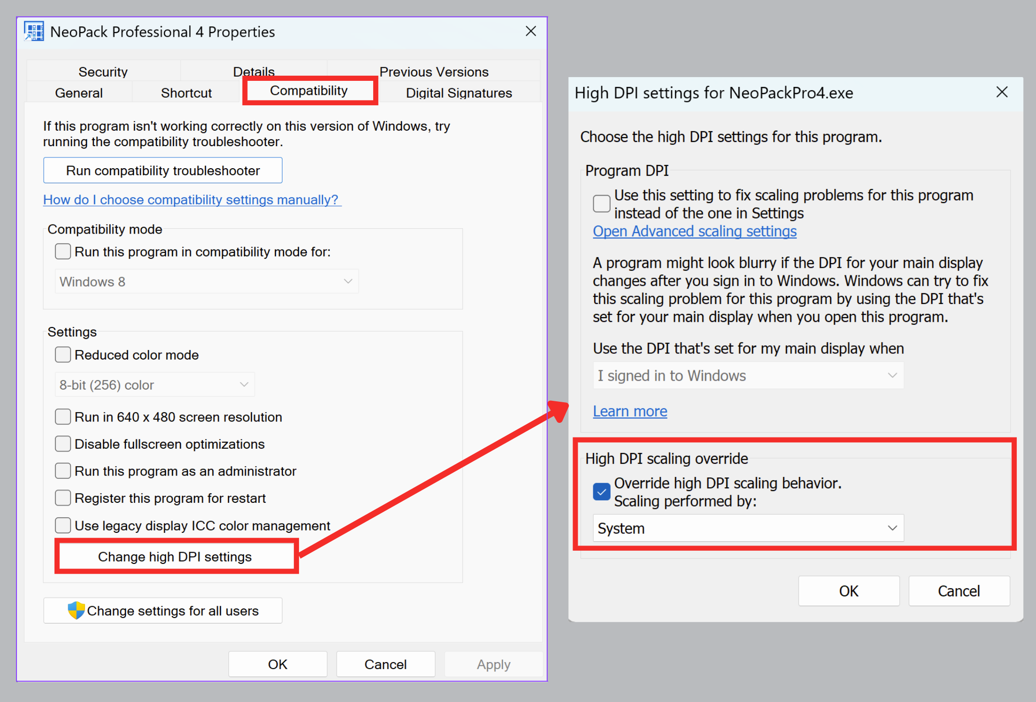Close the NeoPack Professional 4 Properties window

coord(531,31)
